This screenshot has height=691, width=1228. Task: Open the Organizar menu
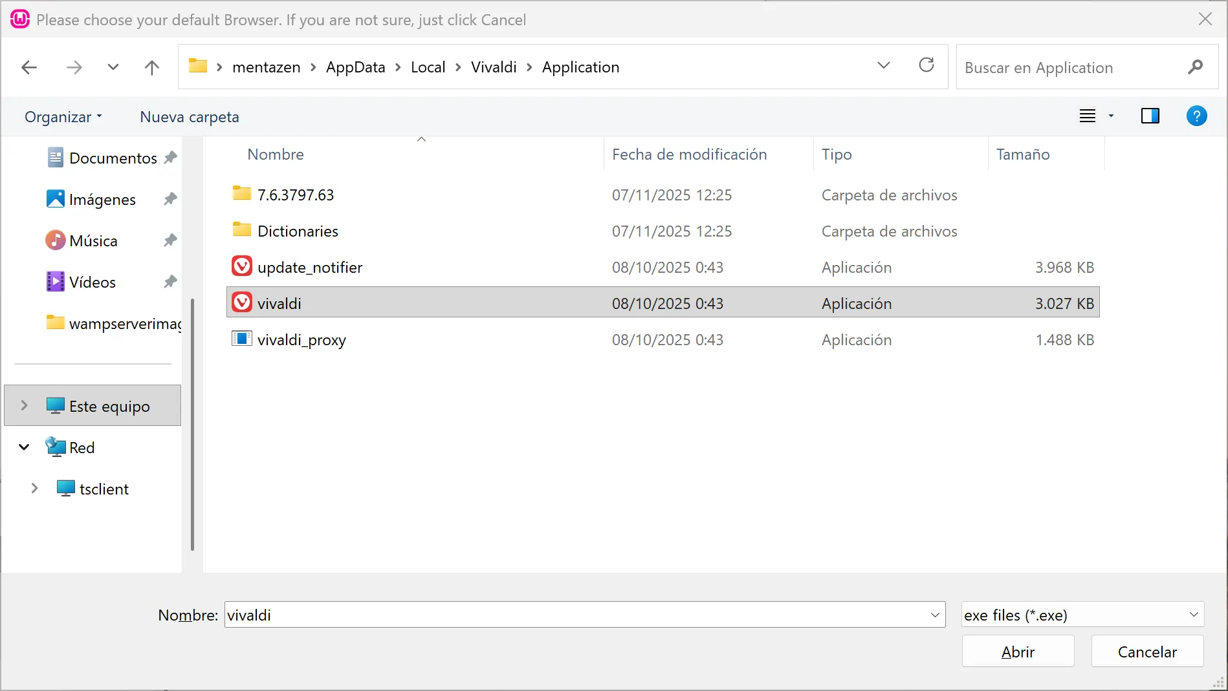(63, 117)
